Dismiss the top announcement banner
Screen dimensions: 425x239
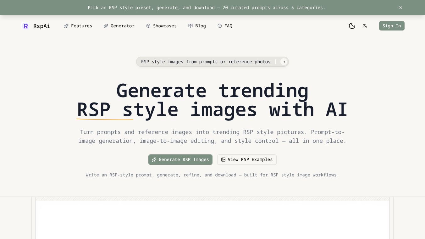point(401,8)
